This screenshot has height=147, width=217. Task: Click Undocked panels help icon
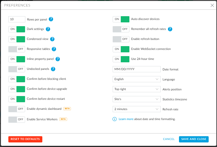53,69
